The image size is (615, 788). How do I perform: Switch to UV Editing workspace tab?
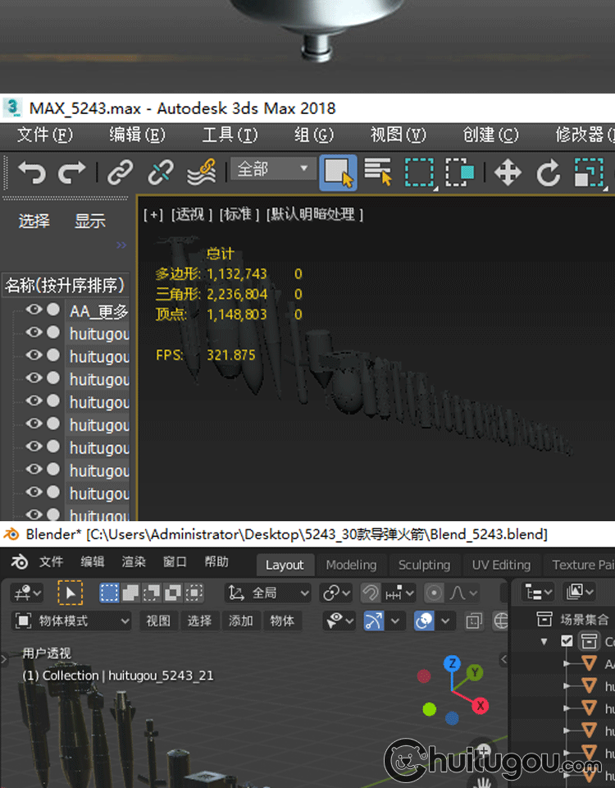click(501, 565)
